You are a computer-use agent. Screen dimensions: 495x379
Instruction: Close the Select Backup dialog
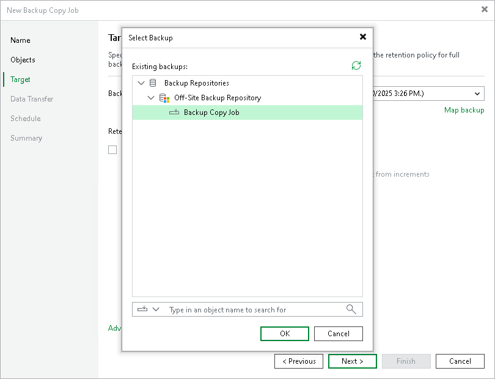(x=363, y=37)
